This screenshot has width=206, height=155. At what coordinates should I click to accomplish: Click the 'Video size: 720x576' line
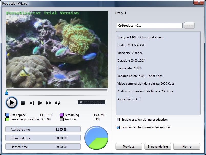pos(130,53)
